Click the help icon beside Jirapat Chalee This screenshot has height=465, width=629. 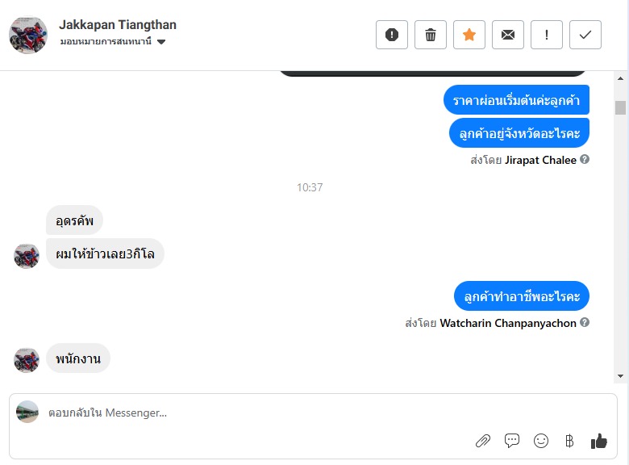(585, 159)
